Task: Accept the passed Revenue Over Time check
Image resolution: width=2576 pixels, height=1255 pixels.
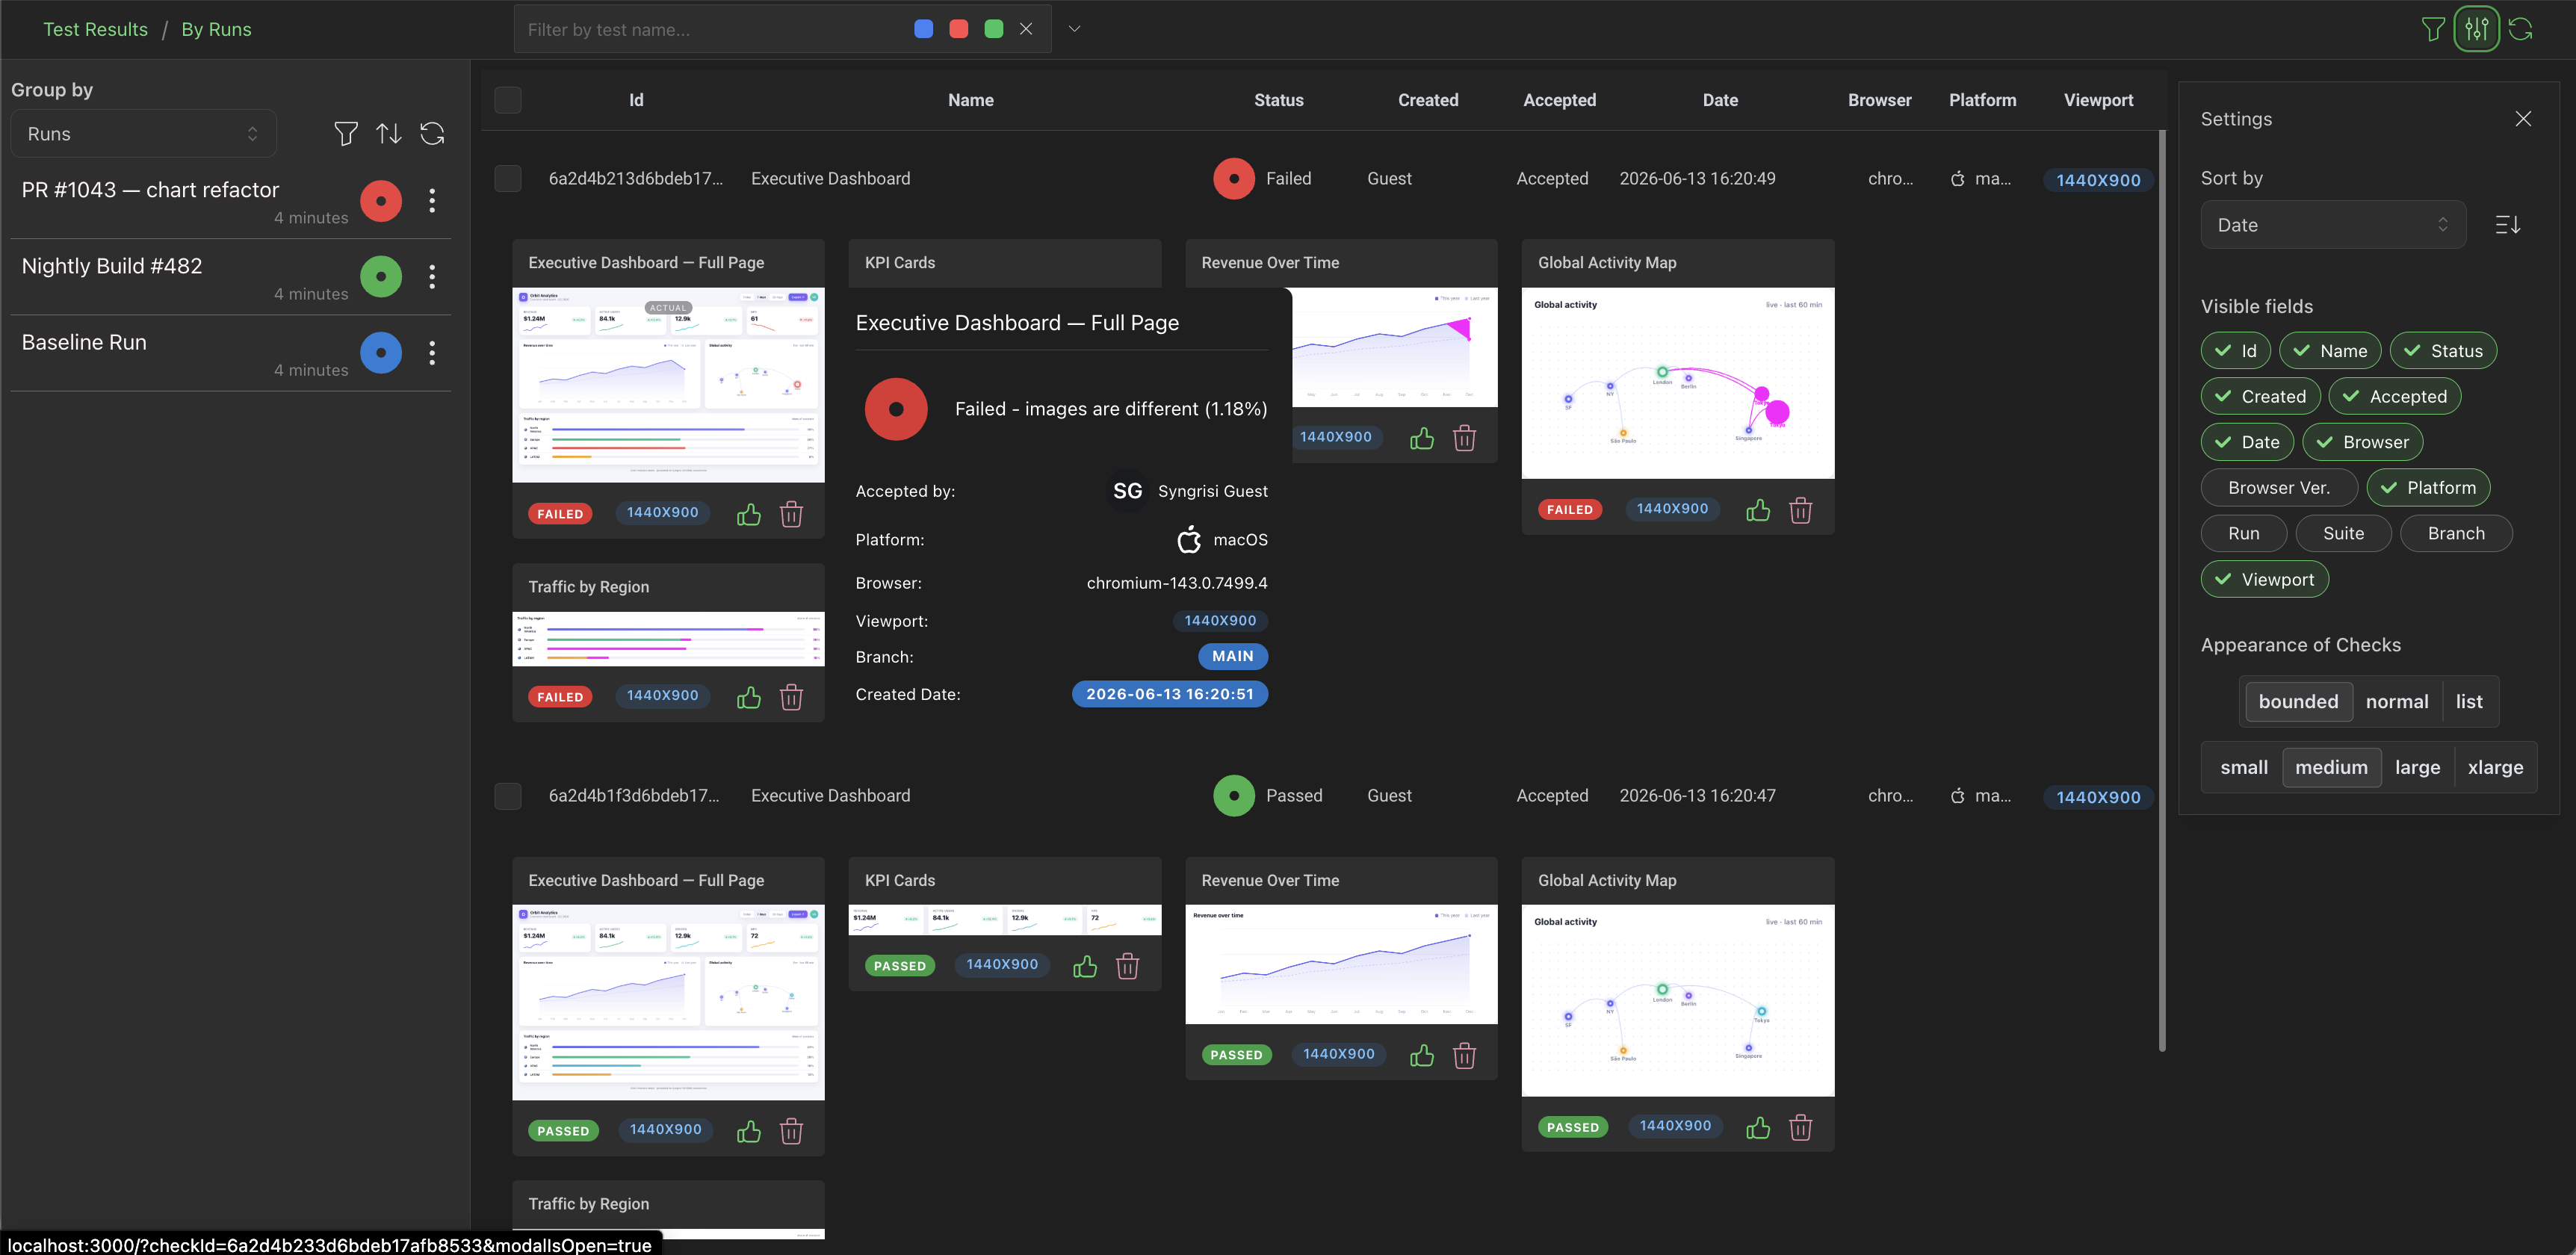Action: (x=1422, y=1055)
